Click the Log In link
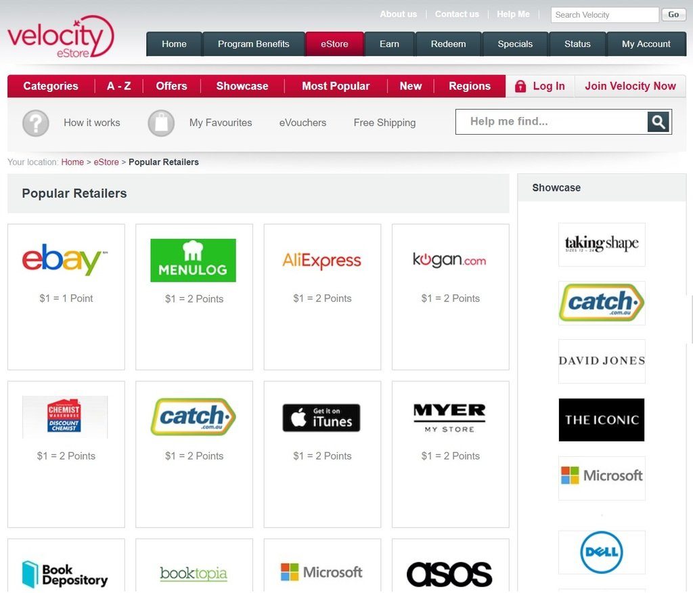693x593 pixels. pyautogui.click(x=548, y=86)
